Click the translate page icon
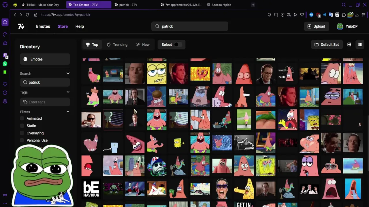This screenshot has height=207, width=369. [x=289, y=15]
